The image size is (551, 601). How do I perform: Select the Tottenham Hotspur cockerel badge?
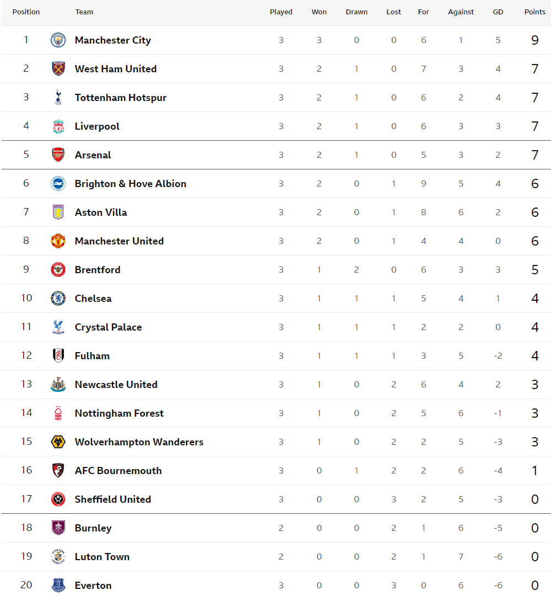pos(58,97)
